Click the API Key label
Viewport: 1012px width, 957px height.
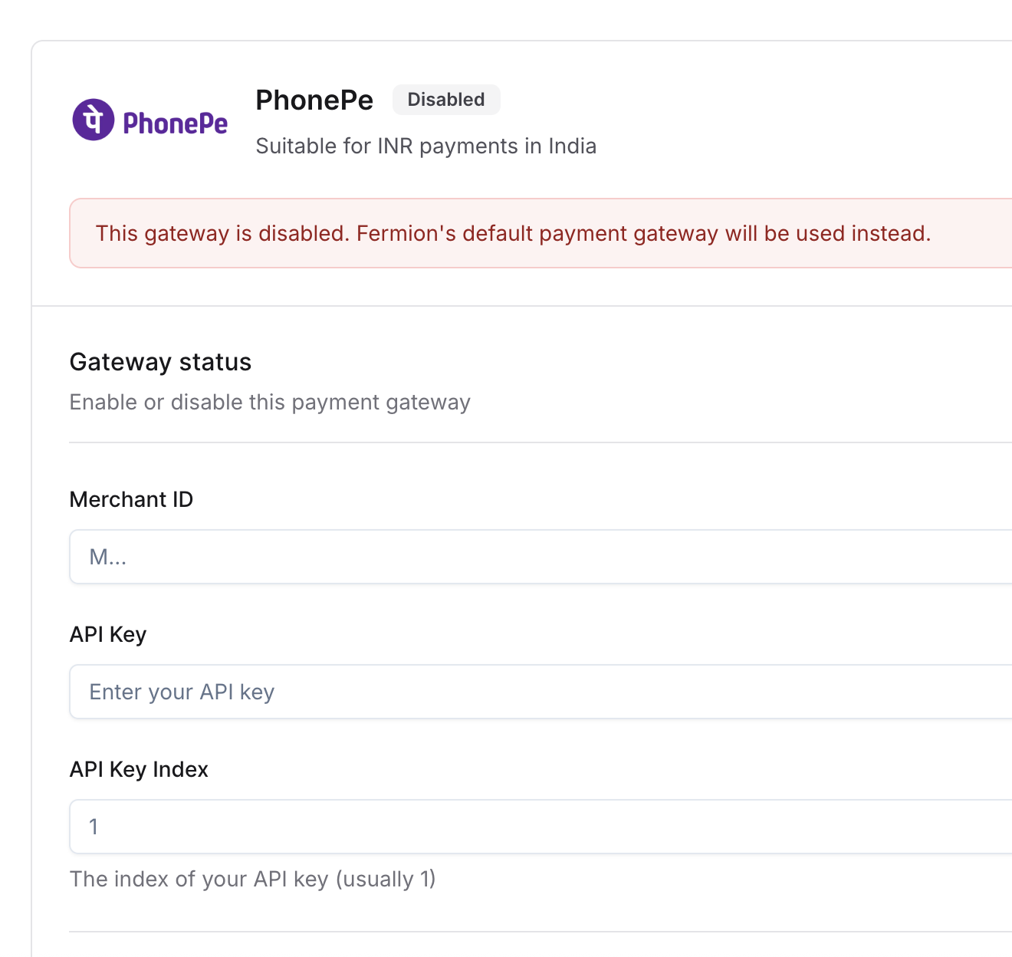pyautogui.click(x=107, y=634)
